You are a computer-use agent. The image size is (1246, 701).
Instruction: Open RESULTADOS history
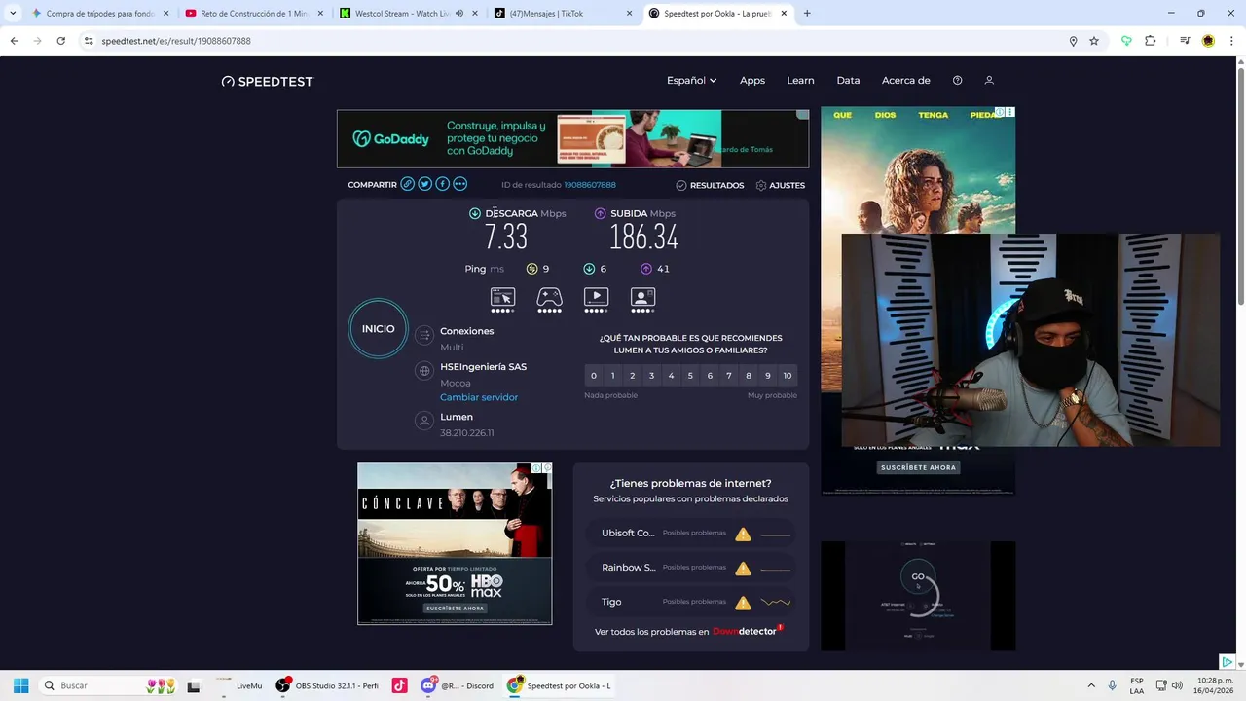710,185
